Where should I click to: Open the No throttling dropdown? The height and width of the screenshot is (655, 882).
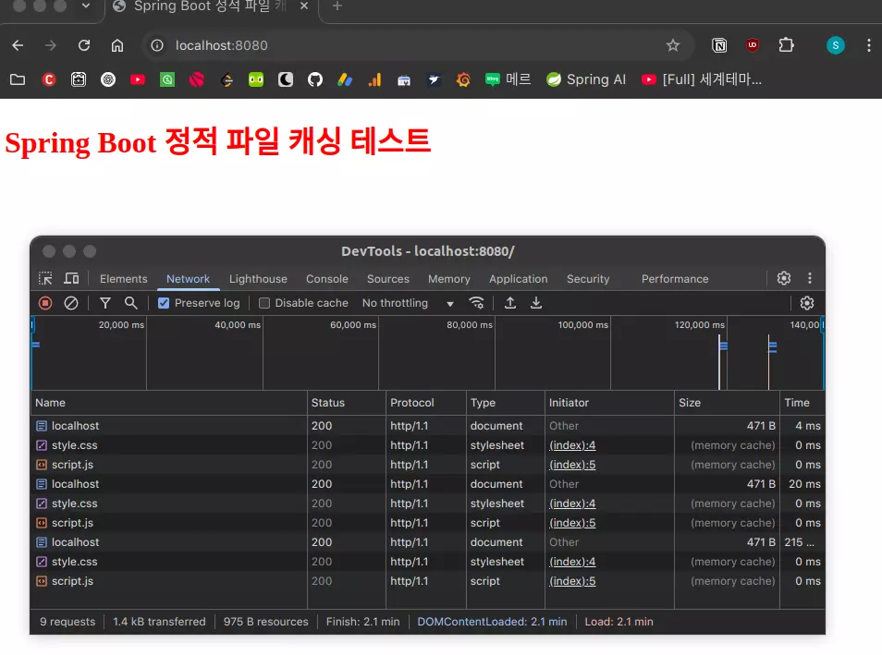(408, 303)
